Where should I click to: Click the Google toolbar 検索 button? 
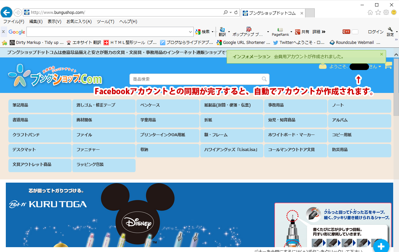(202, 32)
